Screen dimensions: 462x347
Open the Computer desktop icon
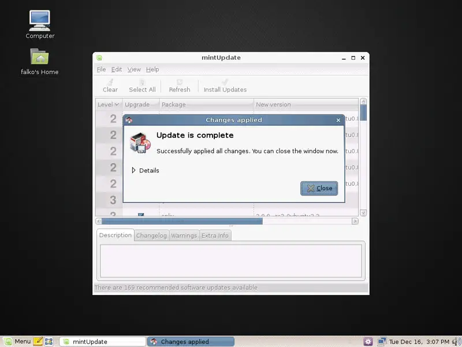point(40,24)
